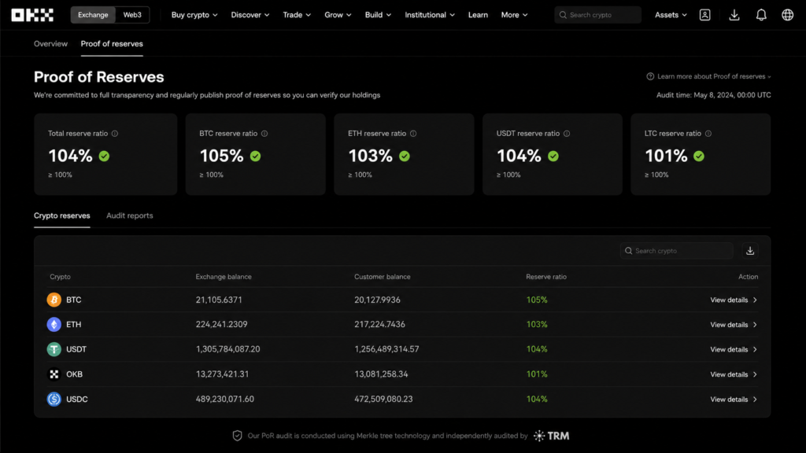Click green check on LTC reserve ratio
Screen dimensions: 806x453
[699, 157]
